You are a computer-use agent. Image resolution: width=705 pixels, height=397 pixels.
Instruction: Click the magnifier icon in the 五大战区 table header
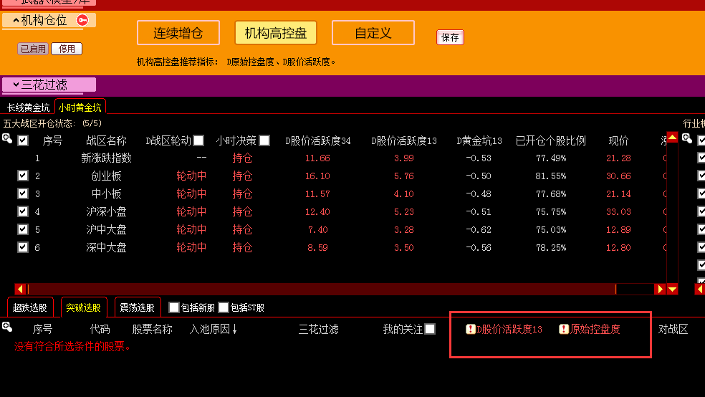click(7, 140)
